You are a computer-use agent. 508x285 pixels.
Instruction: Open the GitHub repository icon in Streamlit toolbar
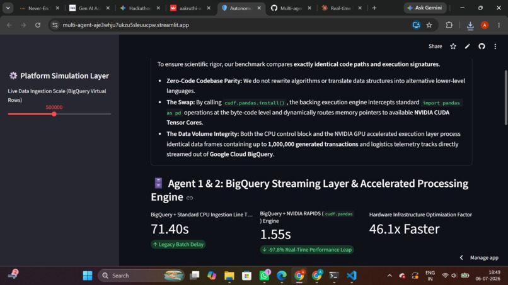coord(482,47)
